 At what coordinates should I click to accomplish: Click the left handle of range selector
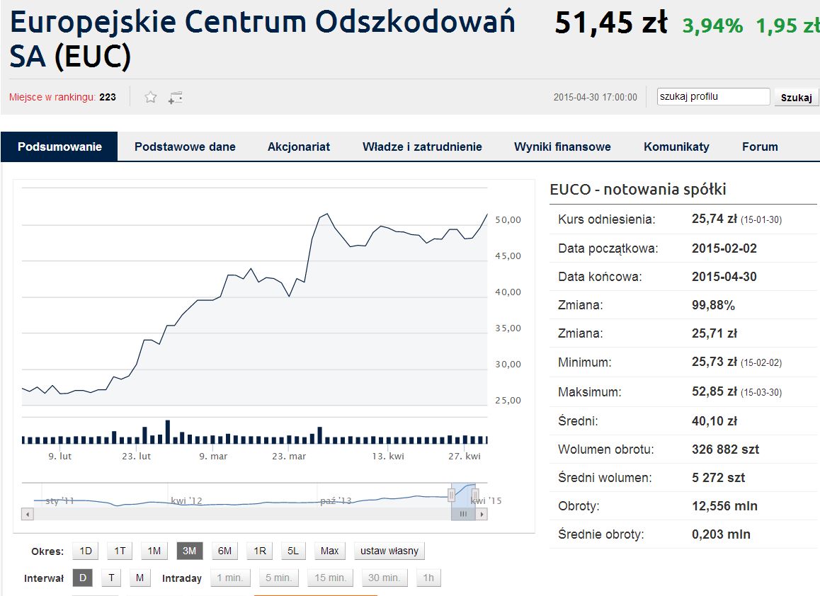(451, 495)
